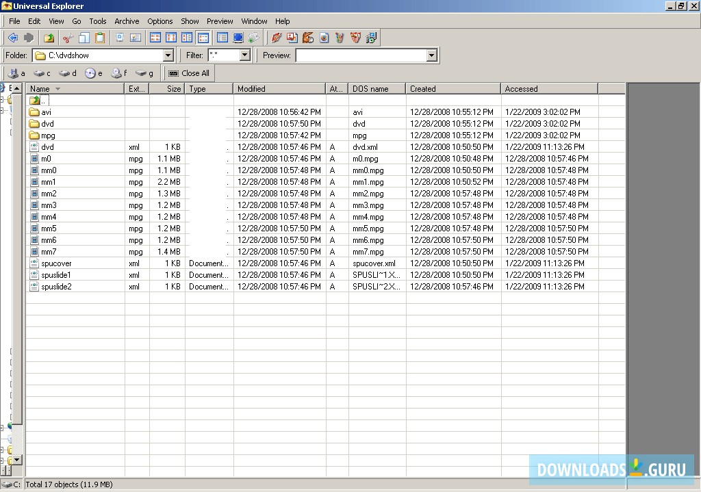The image size is (701, 492).
Task: Open the Preview dropdown list
Action: [431, 55]
